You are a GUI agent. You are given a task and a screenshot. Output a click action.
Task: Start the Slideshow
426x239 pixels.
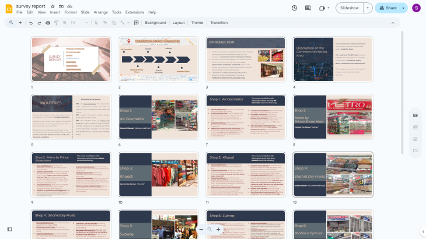point(350,8)
